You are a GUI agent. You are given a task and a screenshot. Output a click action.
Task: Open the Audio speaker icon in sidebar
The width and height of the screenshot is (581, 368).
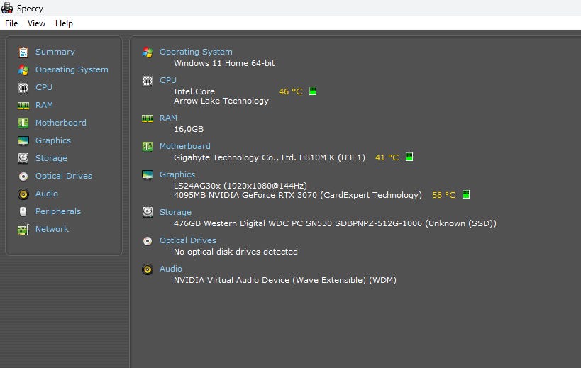pos(23,194)
